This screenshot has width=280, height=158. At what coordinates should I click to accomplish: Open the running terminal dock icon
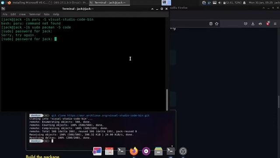point(171,151)
